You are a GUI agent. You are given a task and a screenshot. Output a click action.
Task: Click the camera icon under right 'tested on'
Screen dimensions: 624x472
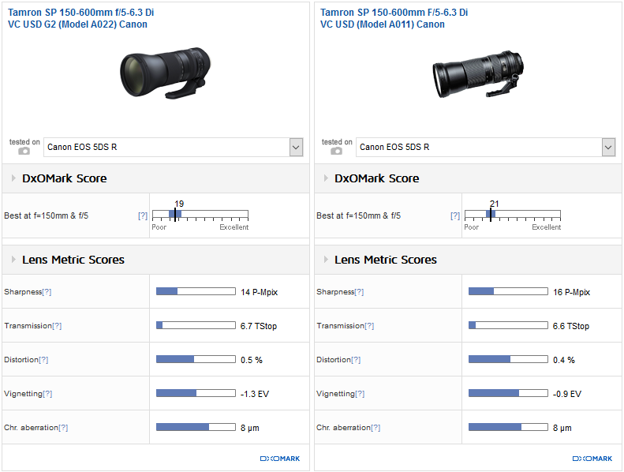tap(337, 151)
